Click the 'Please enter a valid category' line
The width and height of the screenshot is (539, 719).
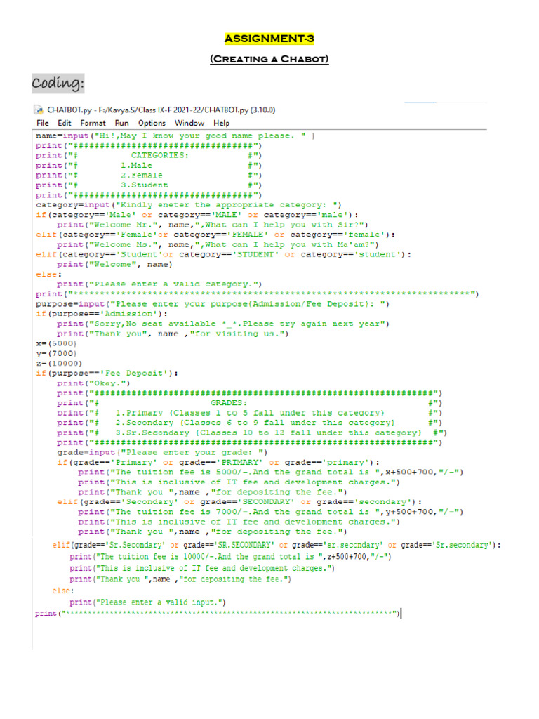point(159,284)
